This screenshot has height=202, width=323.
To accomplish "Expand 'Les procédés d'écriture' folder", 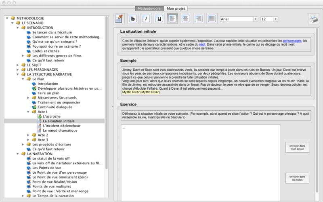I will click(x=23, y=145).
